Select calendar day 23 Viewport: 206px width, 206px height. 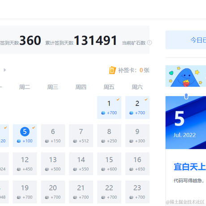pos(137,192)
